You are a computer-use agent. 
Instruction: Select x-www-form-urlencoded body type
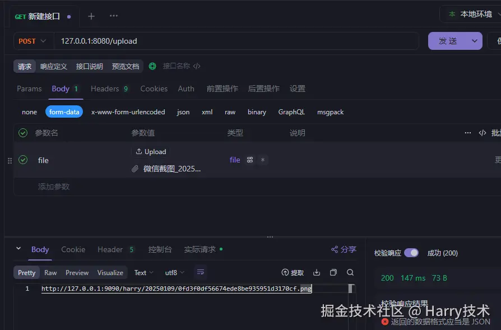tap(128, 112)
